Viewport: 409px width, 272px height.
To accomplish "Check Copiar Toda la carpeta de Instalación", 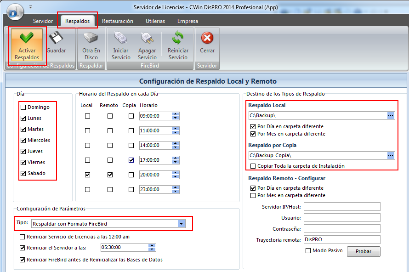I will coord(253,166).
